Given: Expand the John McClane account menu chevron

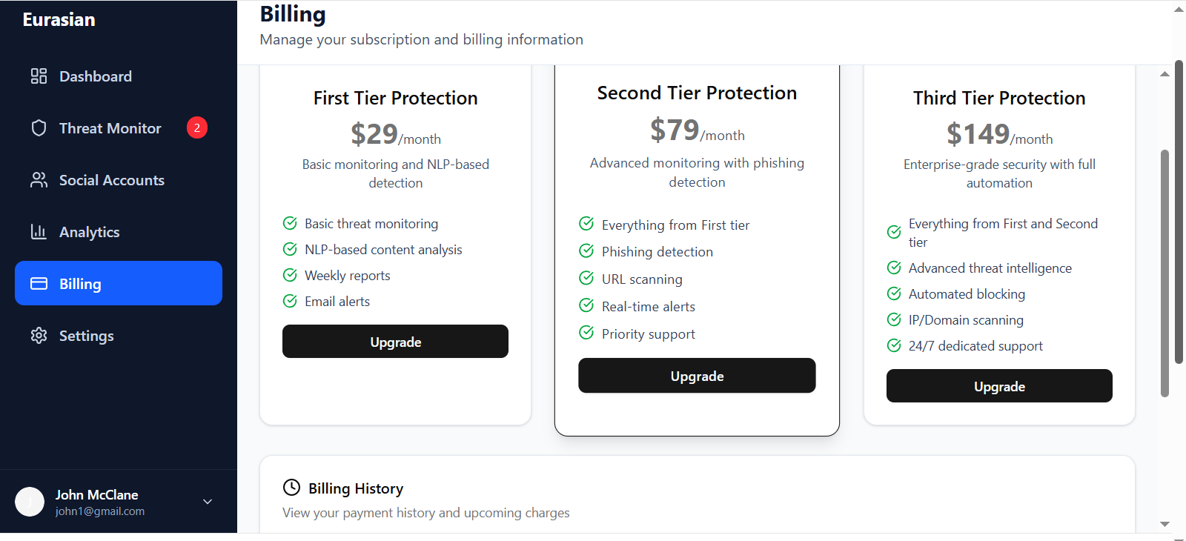Looking at the screenshot, I should coord(208,502).
